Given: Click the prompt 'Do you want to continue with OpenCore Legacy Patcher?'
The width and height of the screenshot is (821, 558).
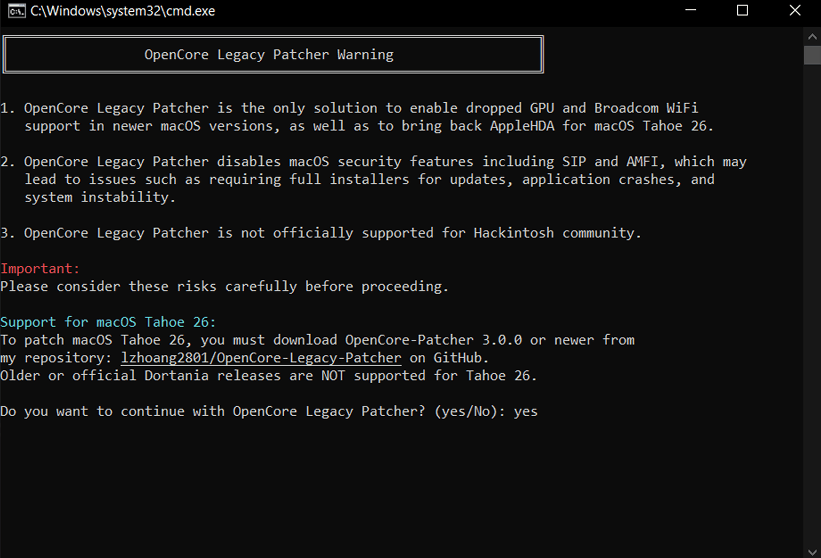Looking at the screenshot, I should (x=213, y=411).
